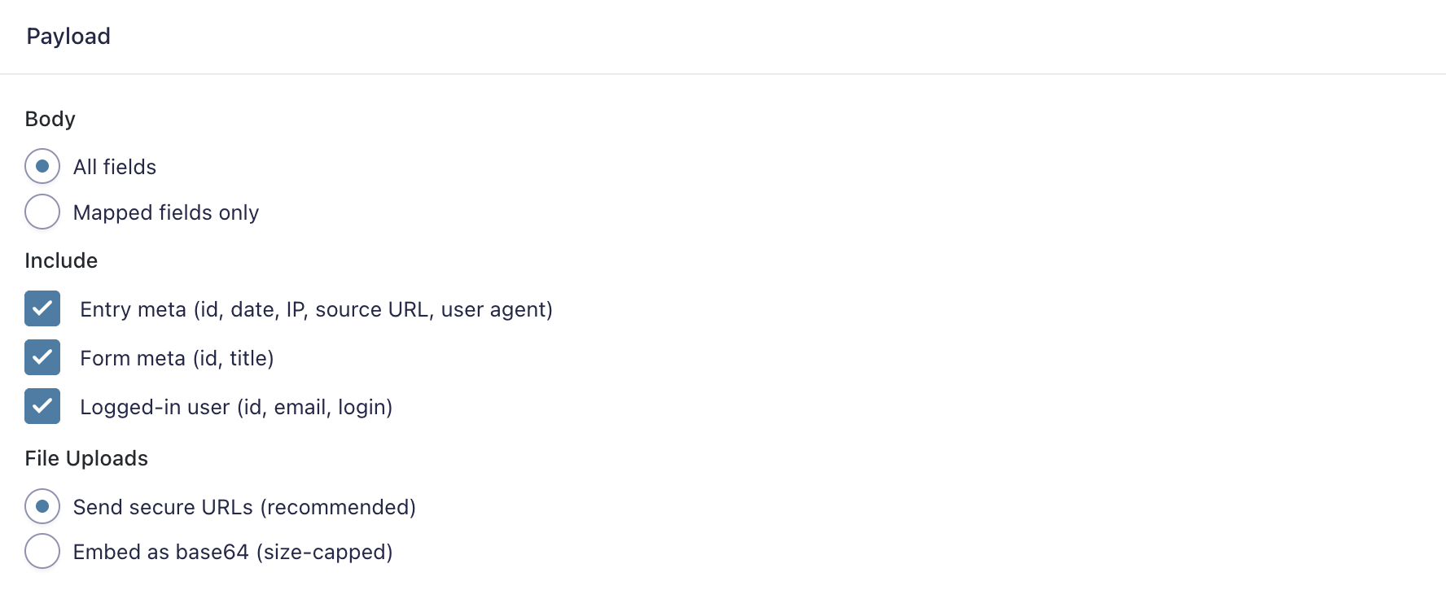The width and height of the screenshot is (1446, 612).
Task: Select Send secure URLs radio option
Action: pos(42,506)
